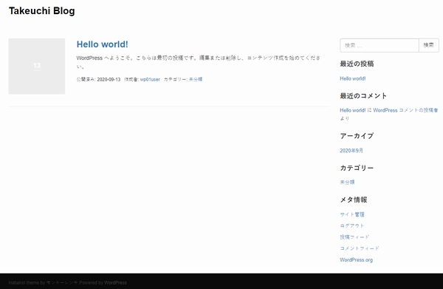Open the 2020年9月 archive
This screenshot has height=289, width=443.
click(x=351, y=151)
